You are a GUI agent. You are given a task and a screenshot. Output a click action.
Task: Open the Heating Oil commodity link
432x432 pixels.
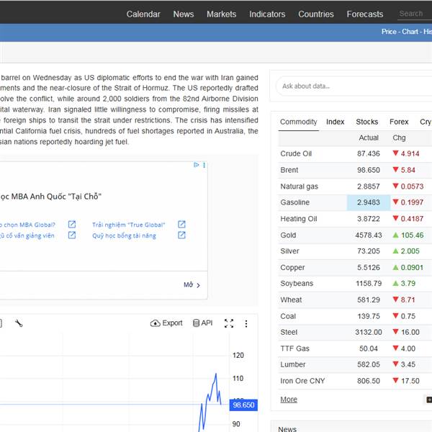pyautogui.click(x=299, y=219)
